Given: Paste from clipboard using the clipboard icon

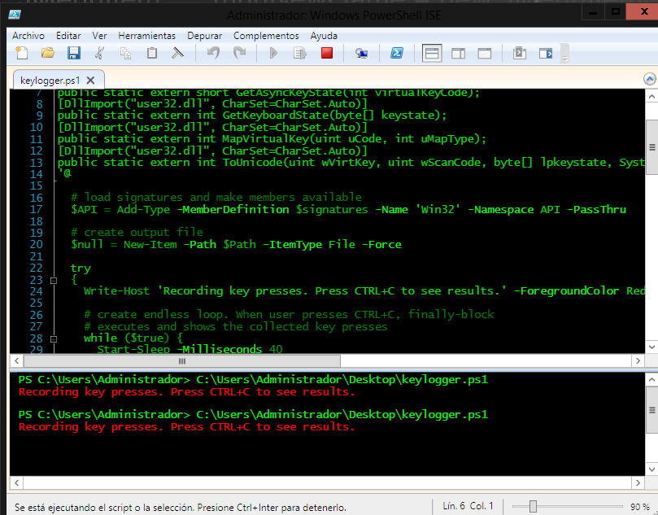Looking at the screenshot, I should [152, 54].
